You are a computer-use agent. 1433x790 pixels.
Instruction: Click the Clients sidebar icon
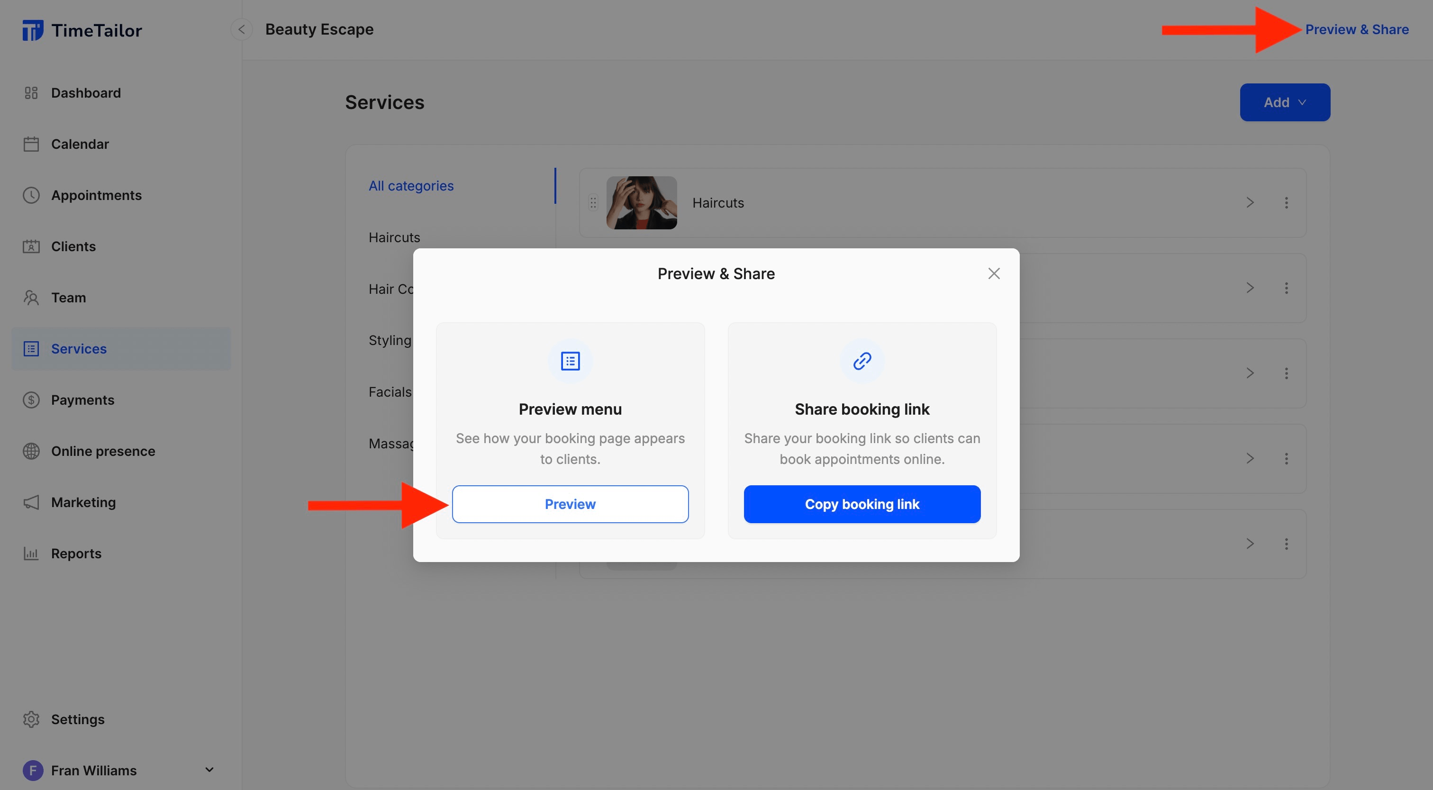click(31, 246)
